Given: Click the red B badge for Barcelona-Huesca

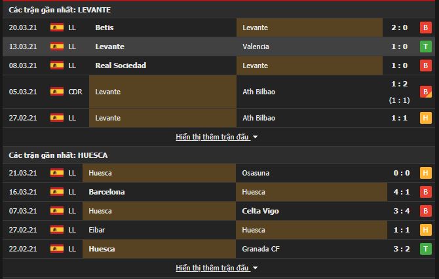Looking at the screenshot, I should 425,192.
